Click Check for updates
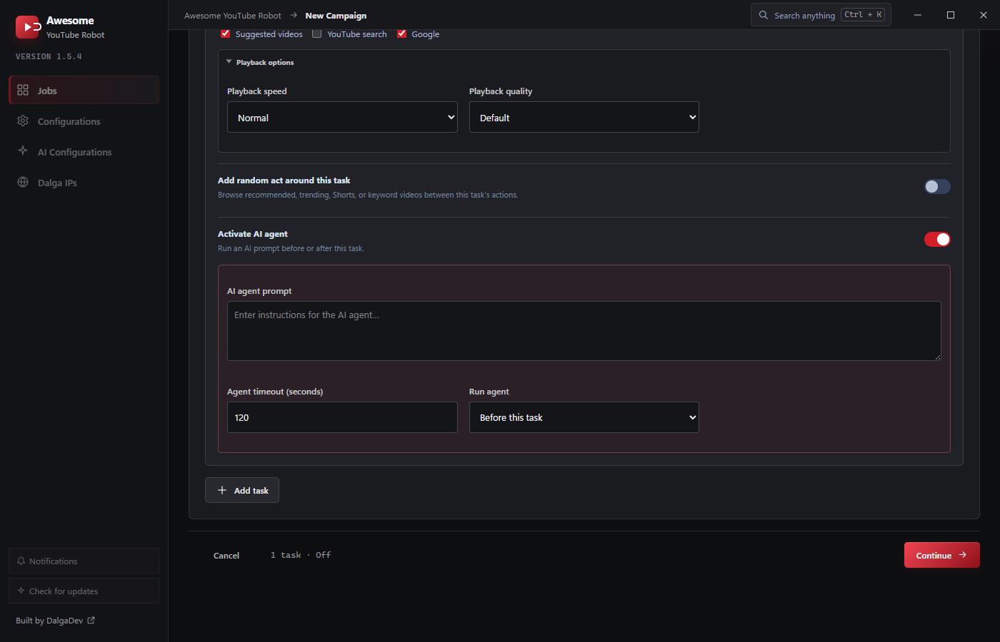Viewport: 1000px width, 642px height. point(84,591)
